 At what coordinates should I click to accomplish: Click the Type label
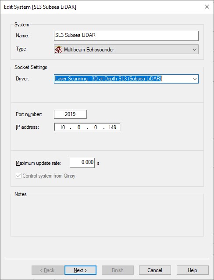click(22, 49)
